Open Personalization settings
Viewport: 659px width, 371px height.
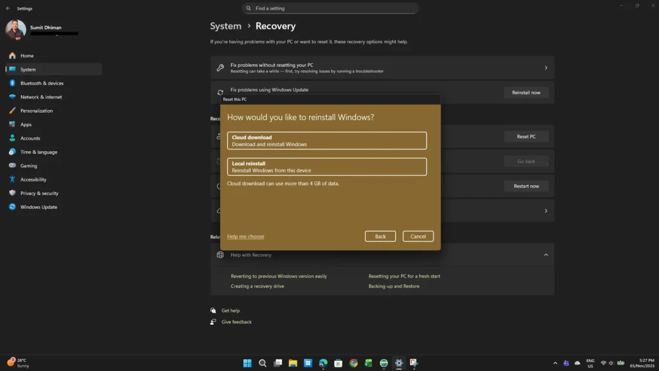click(x=53, y=111)
